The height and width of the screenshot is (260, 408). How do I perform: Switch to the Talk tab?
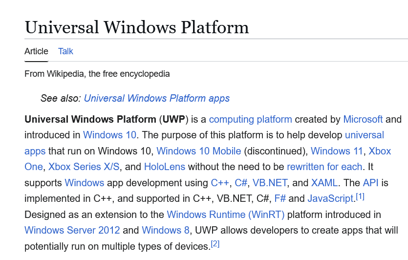pos(65,51)
